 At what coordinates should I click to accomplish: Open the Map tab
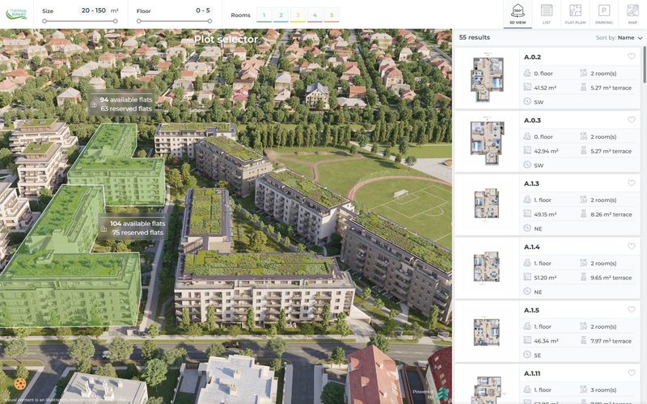632,14
